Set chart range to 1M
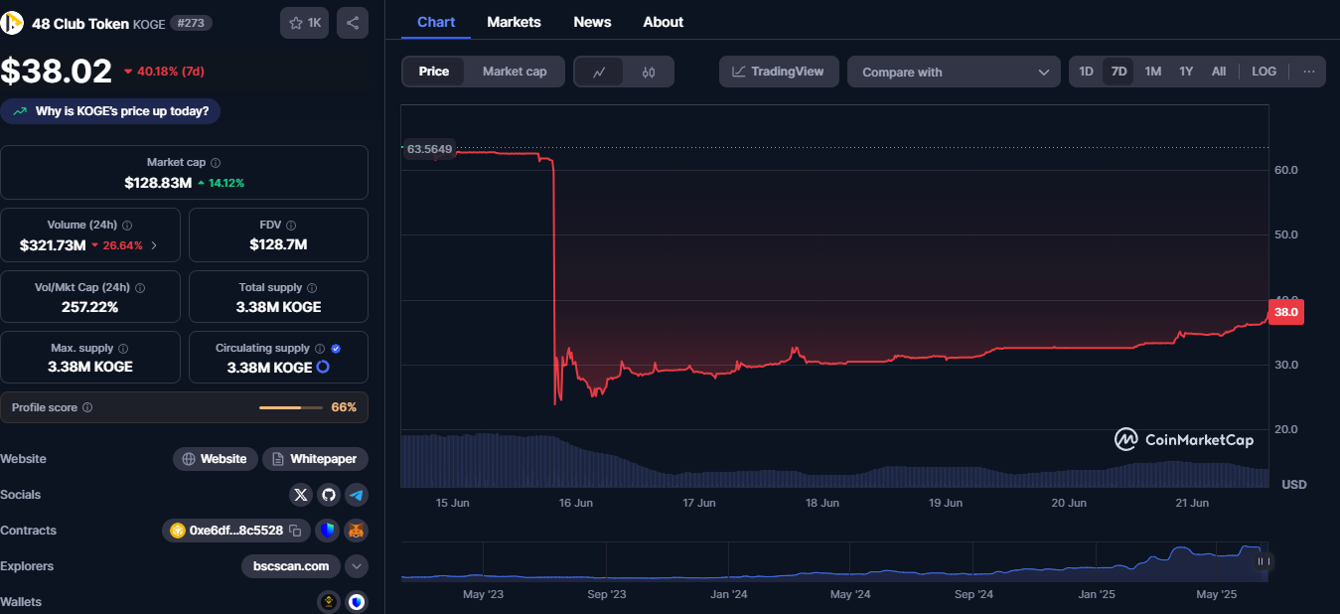This screenshot has width=1340, height=614. (x=1152, y=72)
